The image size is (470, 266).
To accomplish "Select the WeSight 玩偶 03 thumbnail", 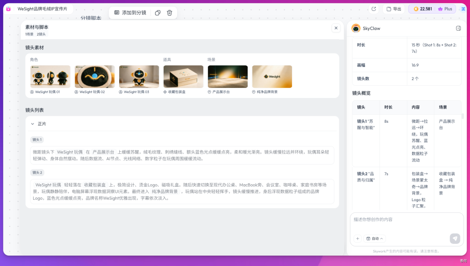I will [x=139, y=77].
